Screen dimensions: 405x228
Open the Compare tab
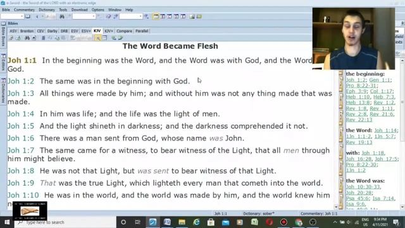click(x=124, y=31)
